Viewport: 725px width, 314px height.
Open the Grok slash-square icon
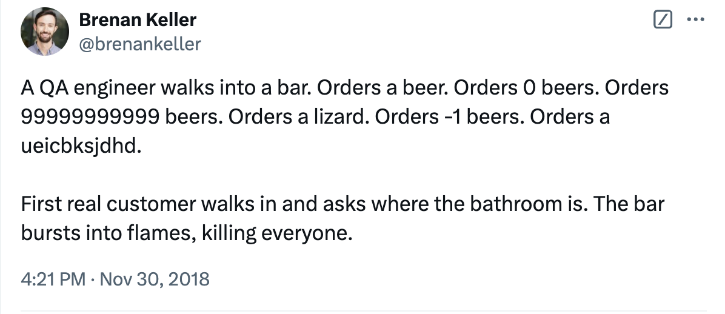pos(663,20)
